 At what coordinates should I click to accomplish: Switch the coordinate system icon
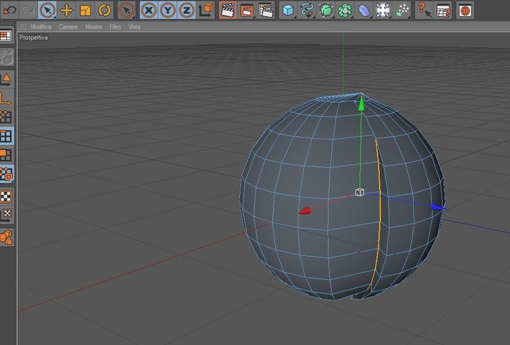pos(206,10)
